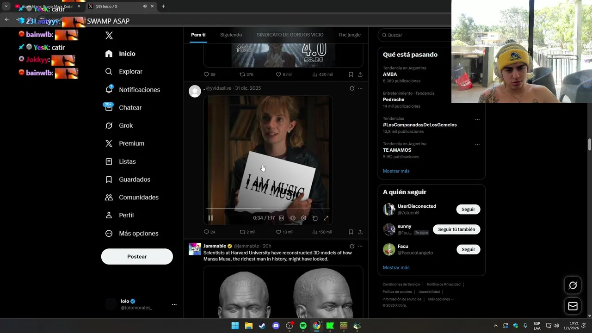The height and width of the screenshot is (333, 592).
Task: Open the Windows Start menu
Action: click(235, 326)
